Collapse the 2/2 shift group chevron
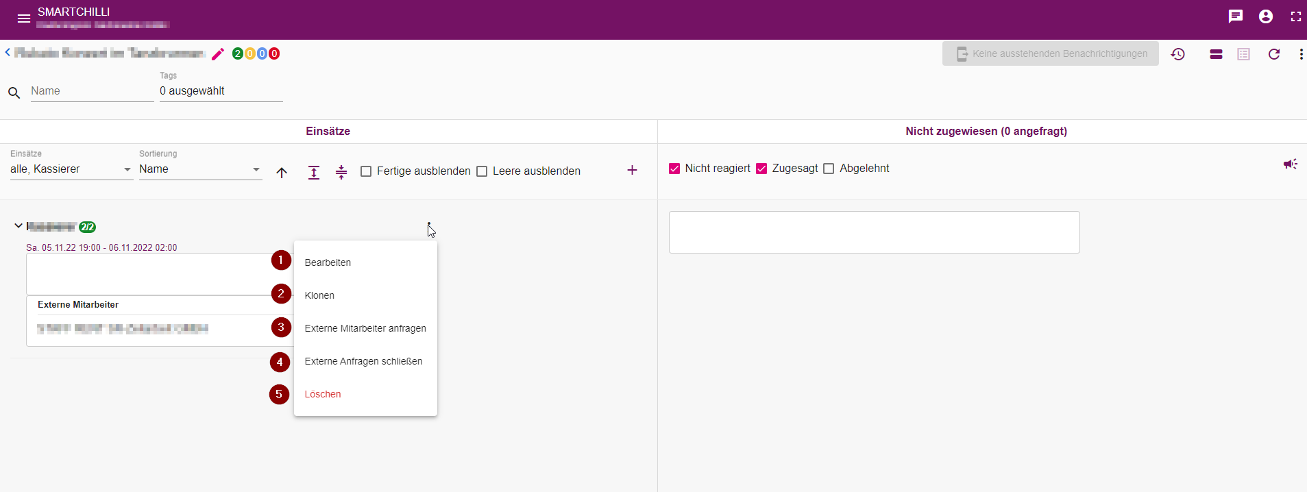Screen dimensions: 1307x492 [19, 225]
